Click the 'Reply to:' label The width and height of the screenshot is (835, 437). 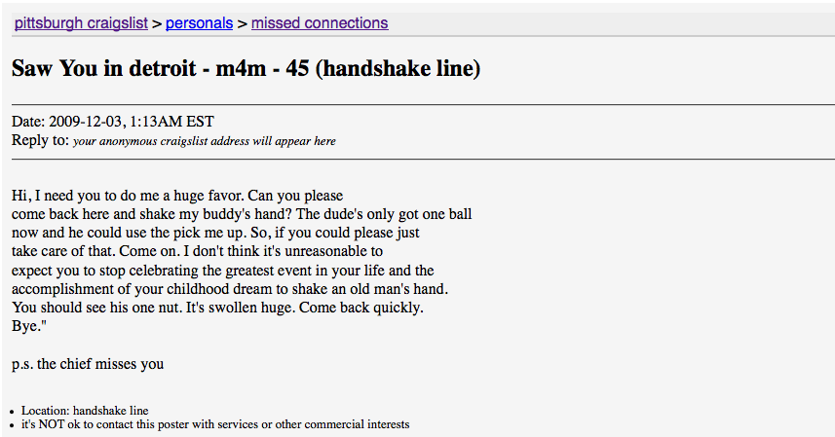pos(41,141)
